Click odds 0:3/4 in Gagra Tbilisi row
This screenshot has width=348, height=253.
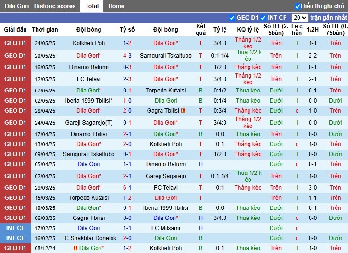[x=220, y=110]
